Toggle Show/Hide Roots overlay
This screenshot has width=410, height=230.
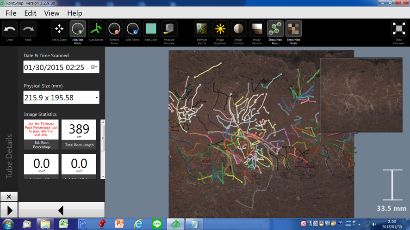275,29
